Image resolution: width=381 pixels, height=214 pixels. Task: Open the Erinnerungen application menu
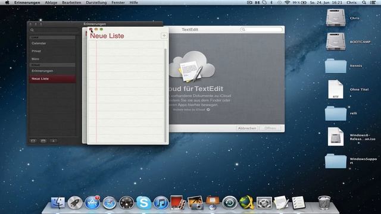pos(27,2)
